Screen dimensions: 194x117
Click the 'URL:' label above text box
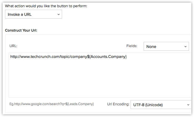pos(13,46)
